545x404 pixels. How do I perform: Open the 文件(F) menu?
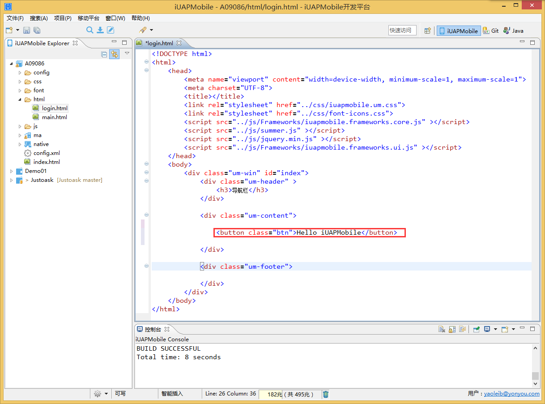point(15,18)
